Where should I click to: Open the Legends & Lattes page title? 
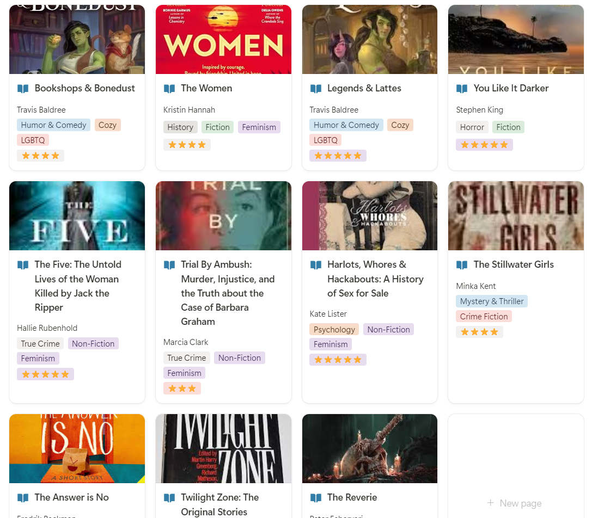[x=364, y=88]
